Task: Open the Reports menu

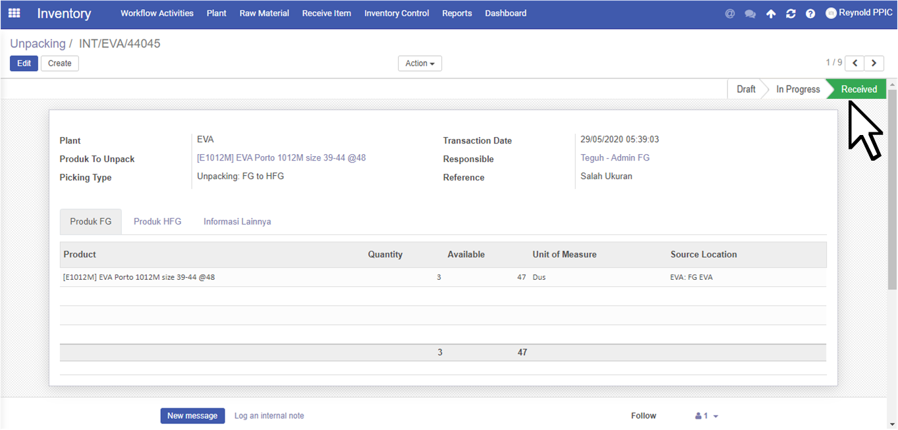Action: (457, 13)
